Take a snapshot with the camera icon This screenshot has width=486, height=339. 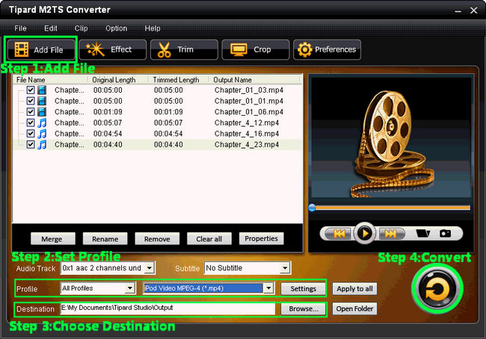[445, 234]
